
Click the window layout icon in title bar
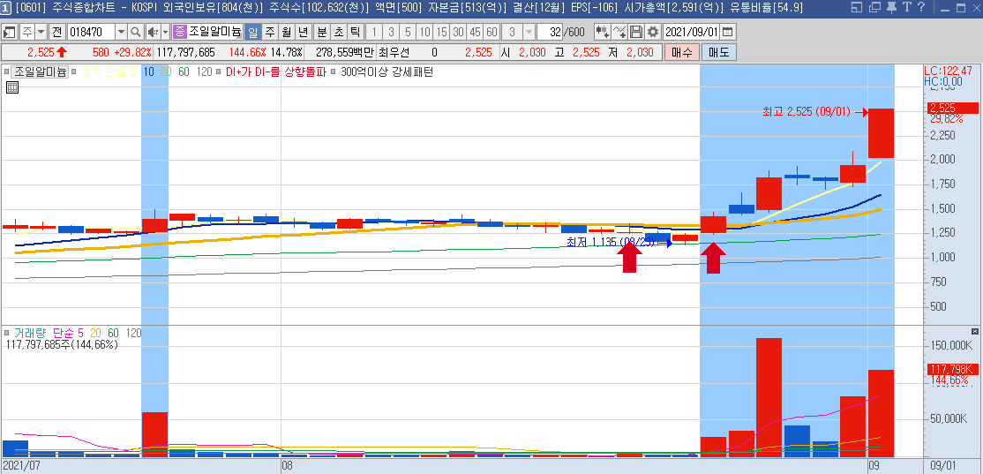click(x=856, y=8)
